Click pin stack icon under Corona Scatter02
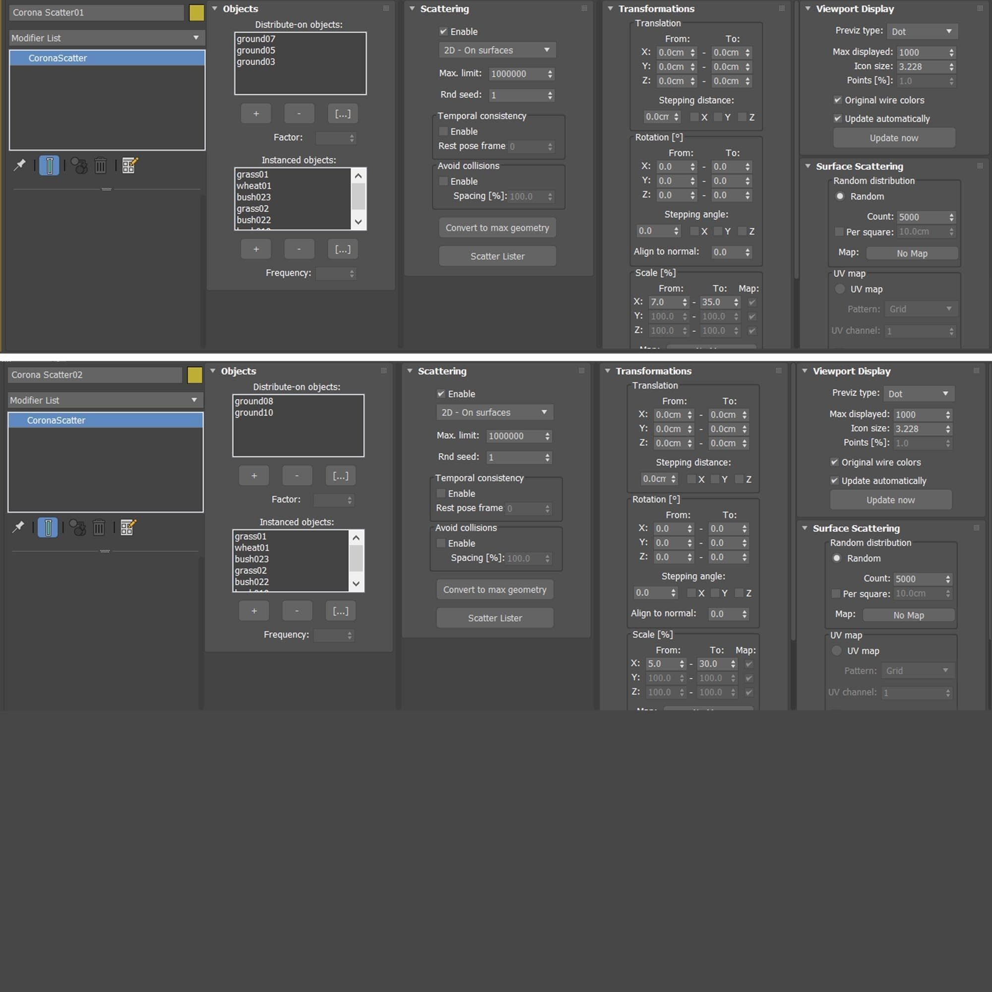This screenshot has width=992, height=992. click(18, 527)
